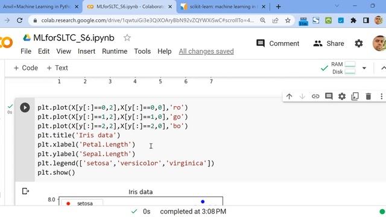This screenshot has height=217, width=386.
Task: Open Google account avatar in Colab
Action: [x=379, y=43]
